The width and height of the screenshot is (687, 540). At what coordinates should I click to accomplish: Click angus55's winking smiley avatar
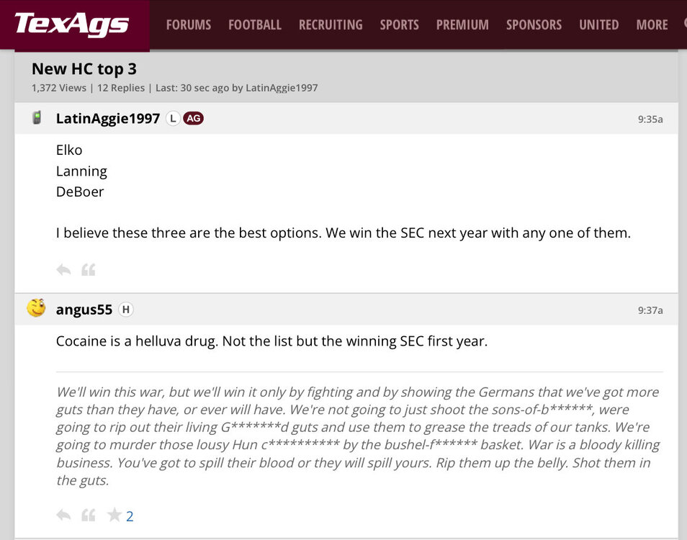(x=36, y=308)
